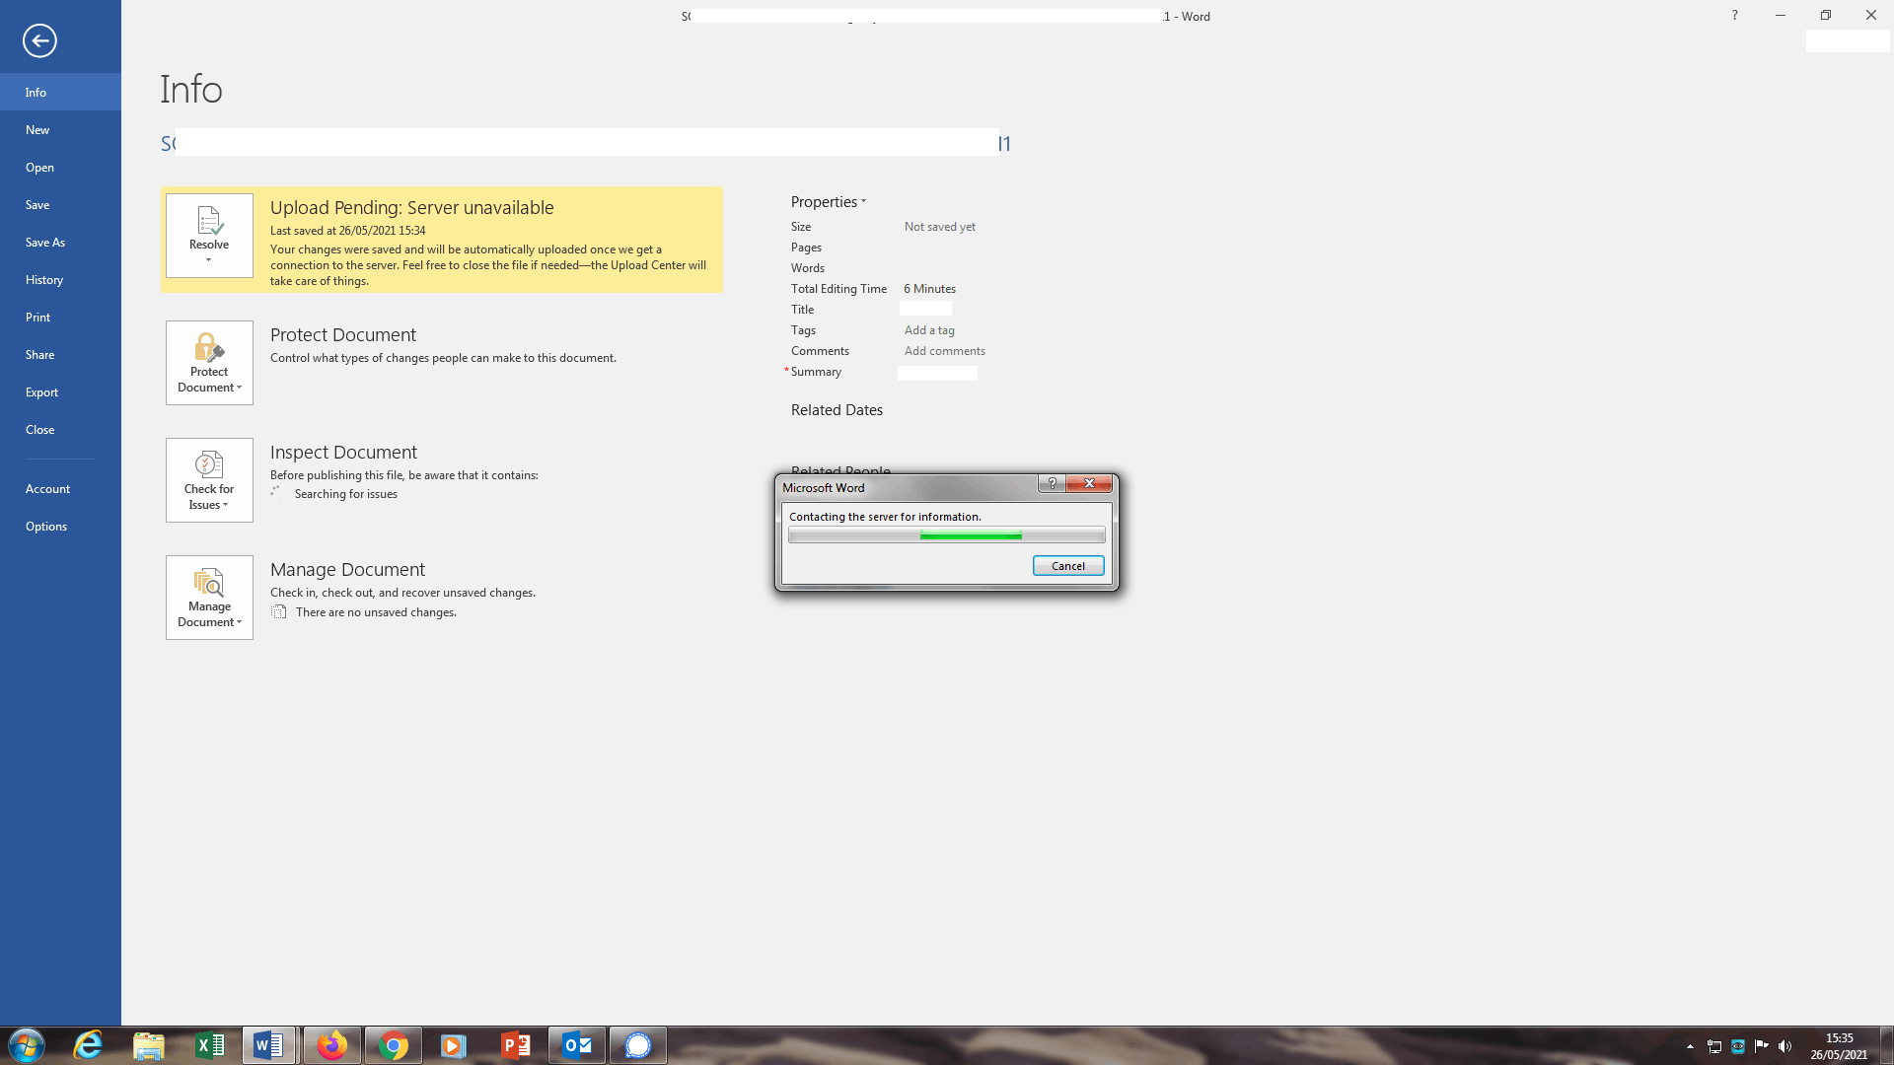
Task: Open PowerPoint from the taskbar
Action: click(x=515, y=1045)
